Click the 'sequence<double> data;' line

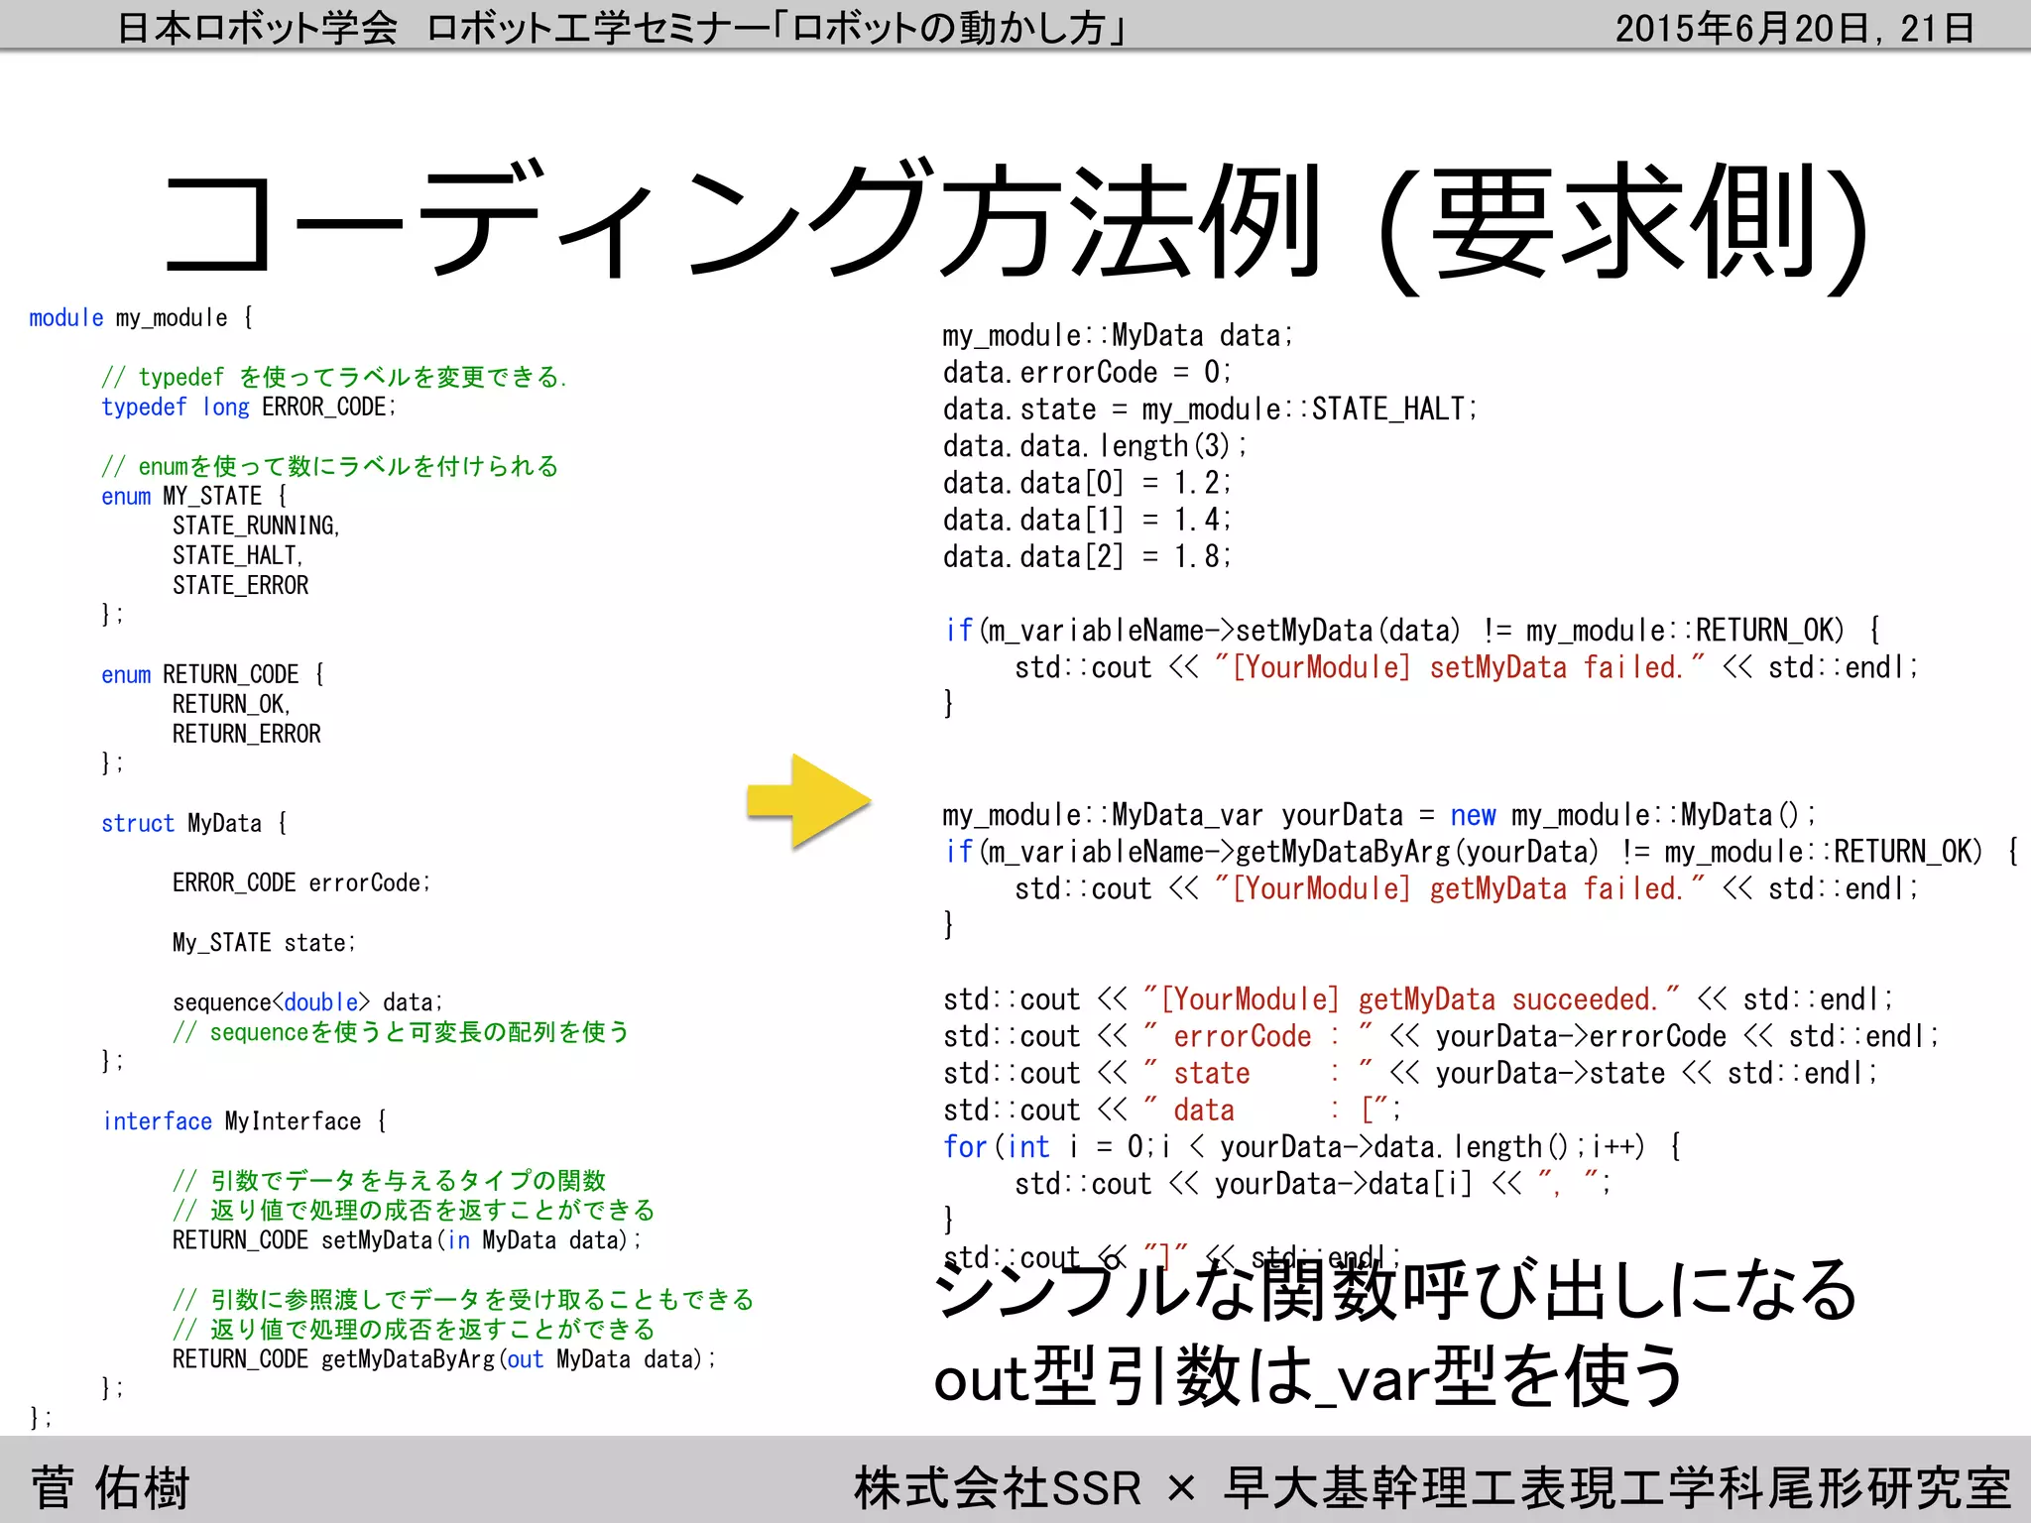coord(307,1002)
